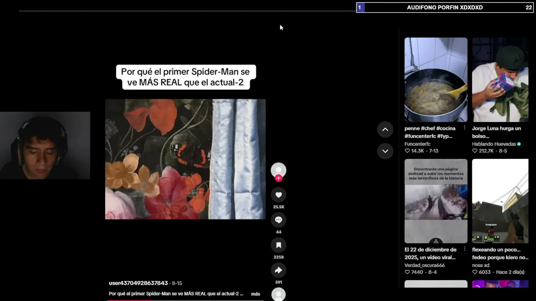The width and height of the screenshot is (536, 301).
Task: Expand the video description with "más"
Action: coord(255,294)
